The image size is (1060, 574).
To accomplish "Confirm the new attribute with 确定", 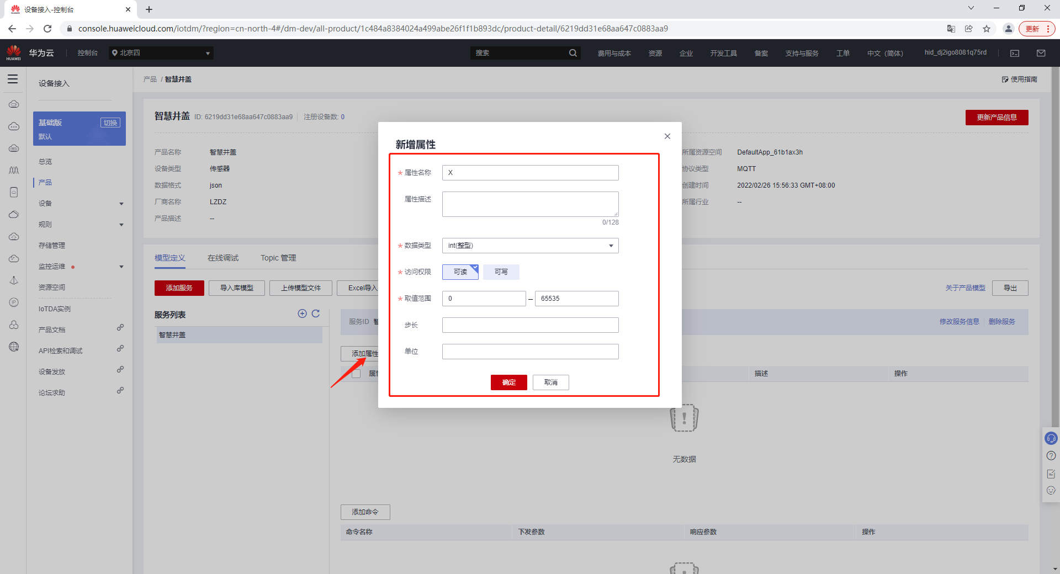I will 508,382.
